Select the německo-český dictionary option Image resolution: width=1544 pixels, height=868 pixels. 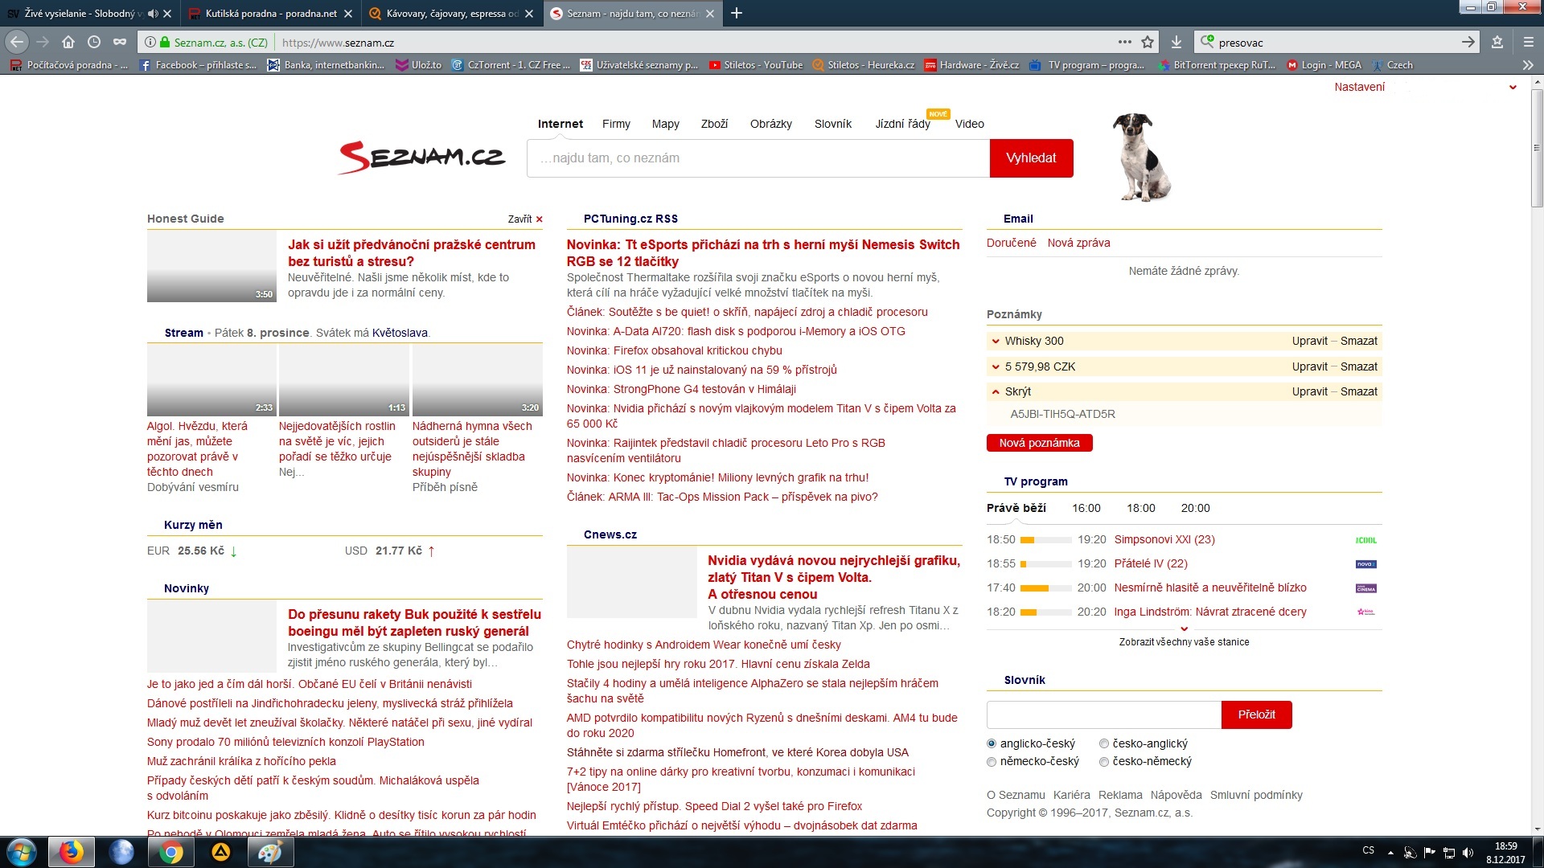point(992,762)
